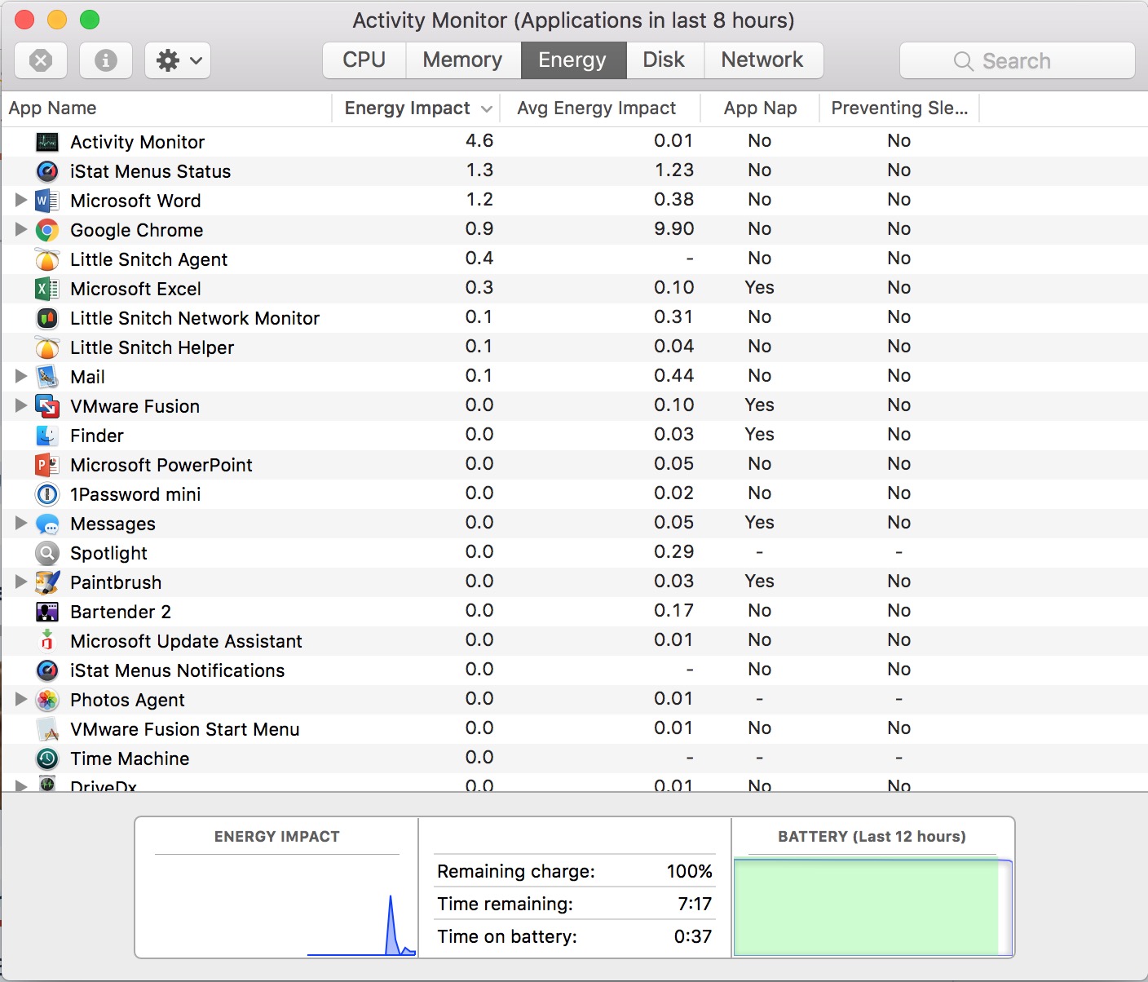Click the 1Password mini icon
Image resolution: width=1148 pixels, height=982 pixels.
click(x=47, y=494)
